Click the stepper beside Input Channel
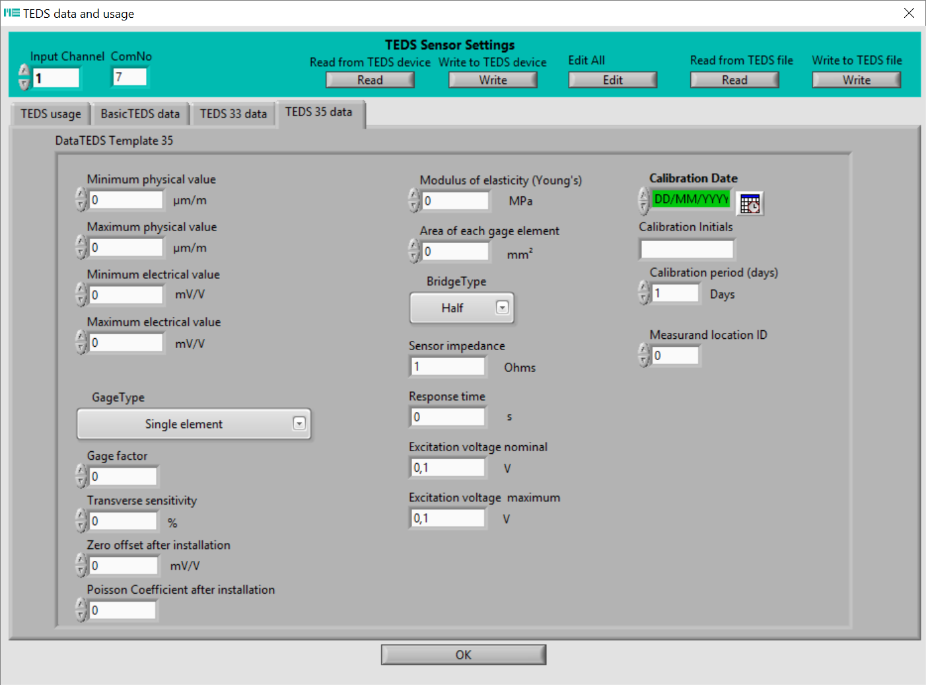 coord(24,78)
